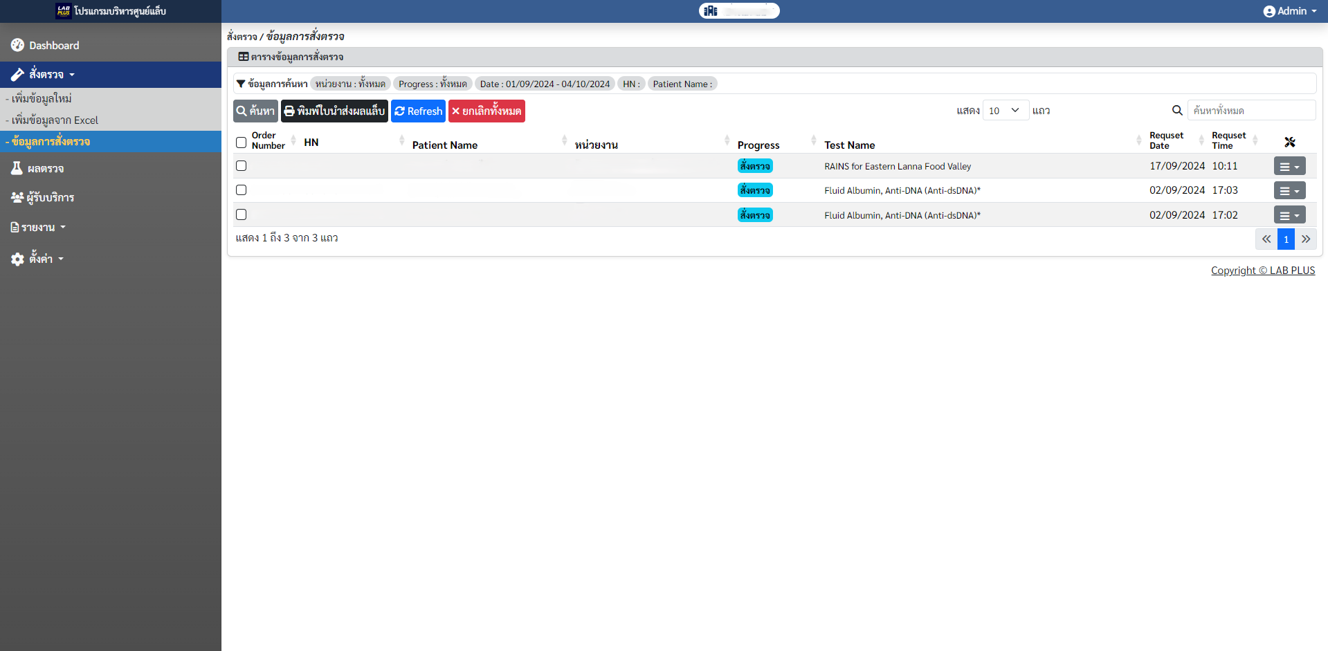Click the สั่งตรวจ progress badge in first row

tap(754, 167)
